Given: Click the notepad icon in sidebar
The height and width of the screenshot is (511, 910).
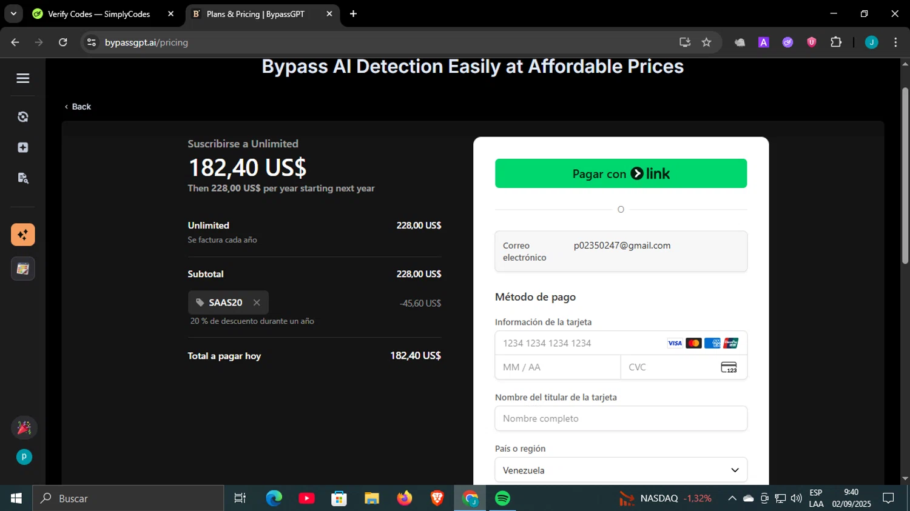Looking at the screenshot, I should click(x=23, y=269).
